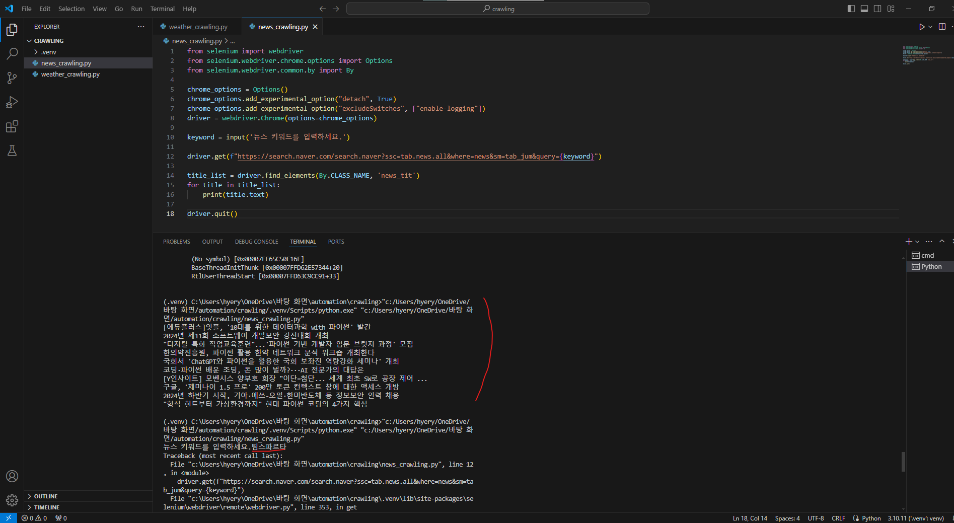
Task: Switch to the PORTS panel tab
Action: pos(336,242)
